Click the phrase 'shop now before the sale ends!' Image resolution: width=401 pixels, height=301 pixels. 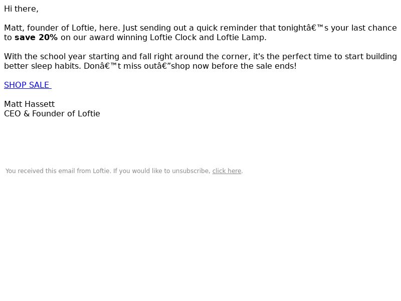pos(234,66)
